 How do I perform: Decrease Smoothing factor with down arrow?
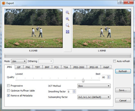[74, 92]
